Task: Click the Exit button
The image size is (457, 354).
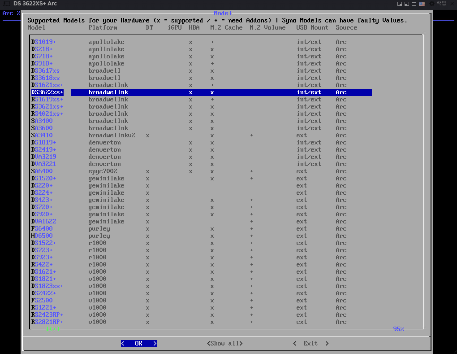Action: (310, 343)
